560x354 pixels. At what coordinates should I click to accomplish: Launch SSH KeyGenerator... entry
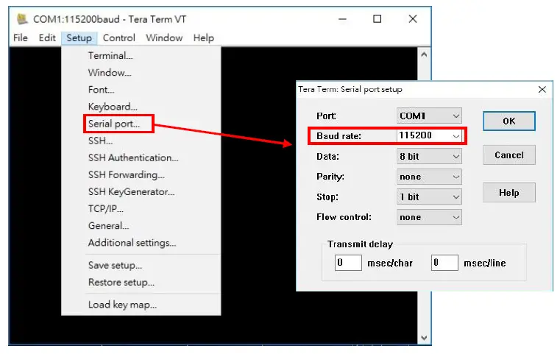click(x=132, y=192)
